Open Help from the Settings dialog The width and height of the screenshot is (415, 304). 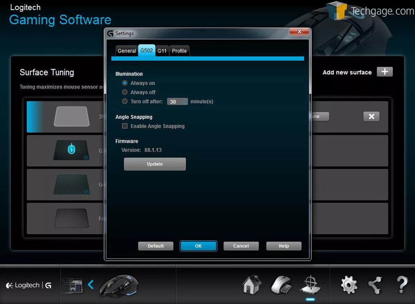[x=284, y=246]
